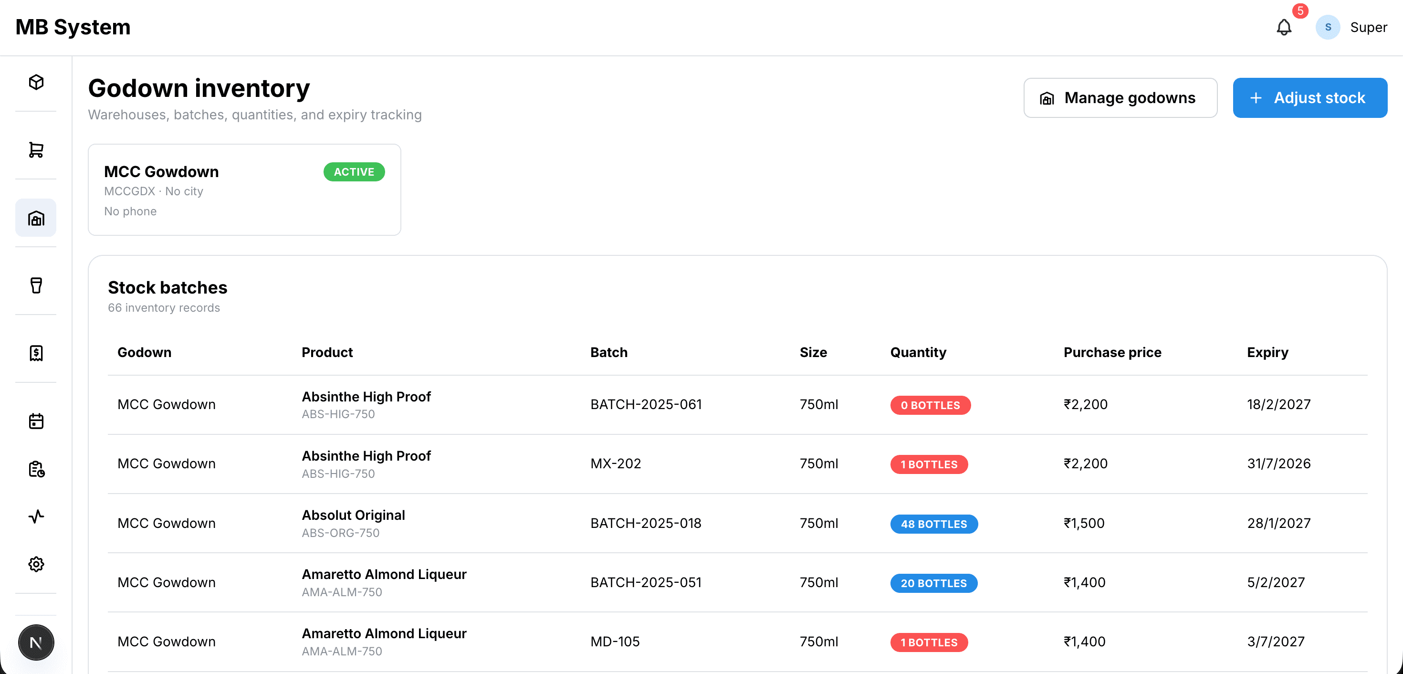Click the MB System title

pyautogui.click(x=73, y=27)
